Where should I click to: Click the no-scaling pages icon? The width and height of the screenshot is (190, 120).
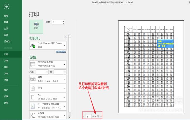33,115
